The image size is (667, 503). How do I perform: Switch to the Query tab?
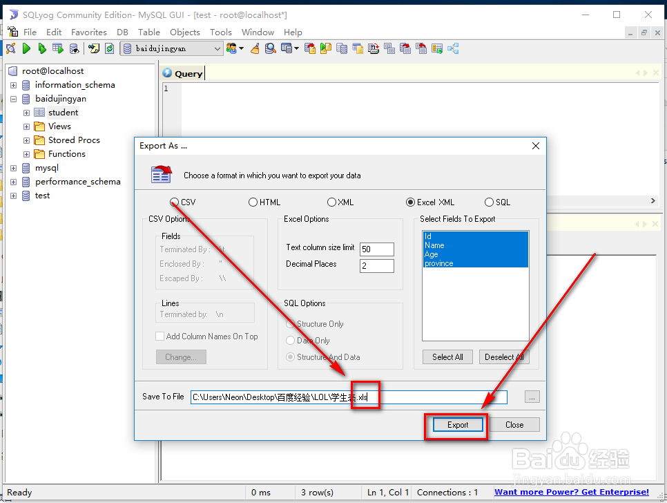click(x=183, y=73)
